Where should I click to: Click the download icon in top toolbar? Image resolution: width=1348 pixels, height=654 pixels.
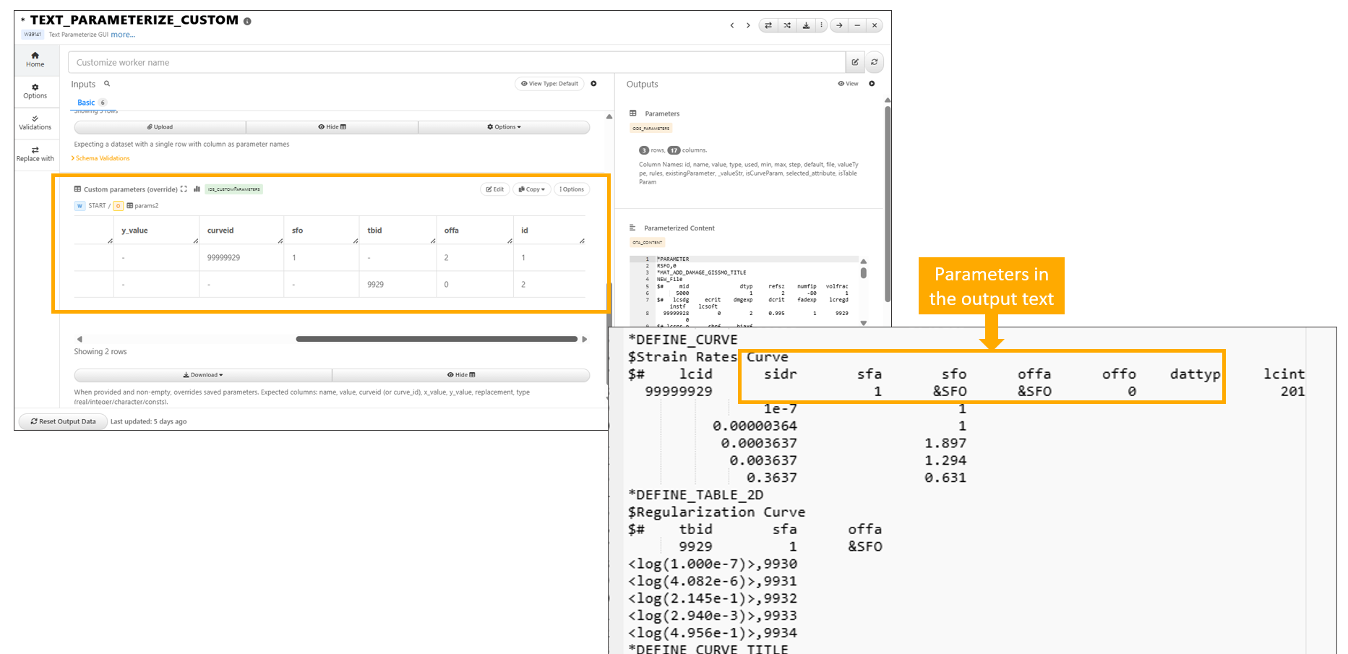(x=806, y=25)
